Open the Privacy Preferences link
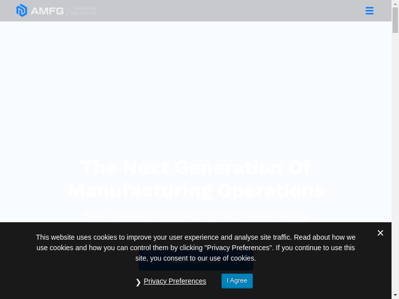Screen dimensions: 399x299 coord(175,281)
